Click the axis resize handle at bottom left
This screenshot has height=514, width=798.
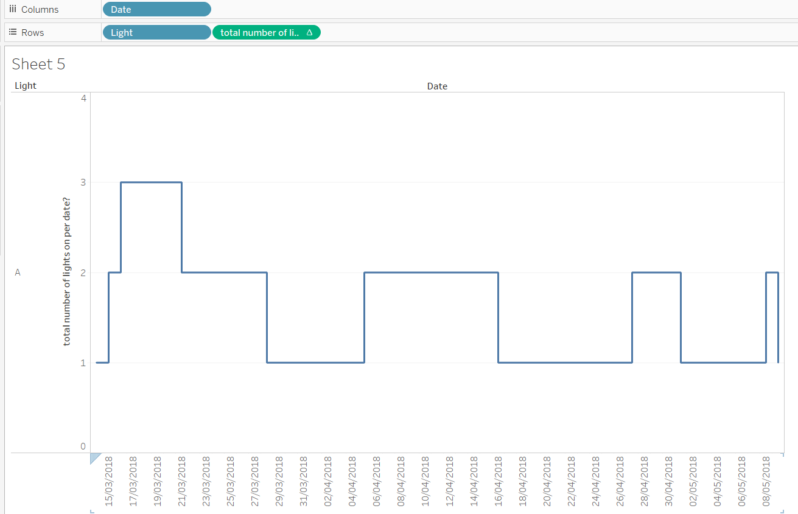pyautogui.click(x=92, y=513)
